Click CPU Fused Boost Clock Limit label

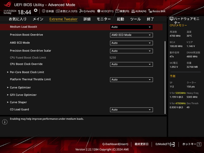[28, 58]
